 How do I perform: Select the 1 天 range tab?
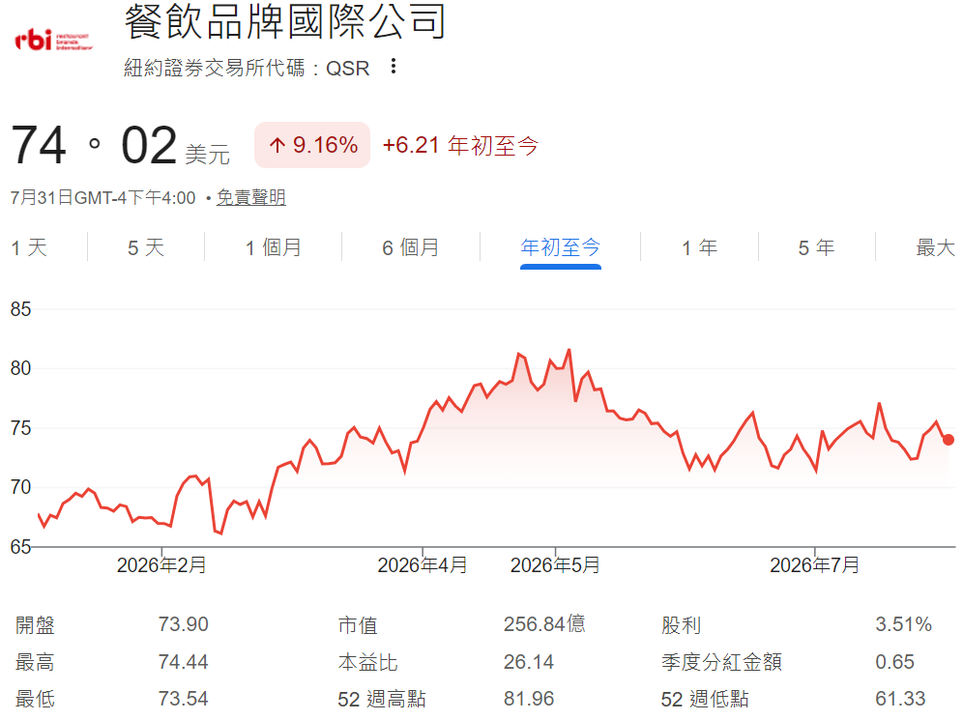[x=29, y=247]
